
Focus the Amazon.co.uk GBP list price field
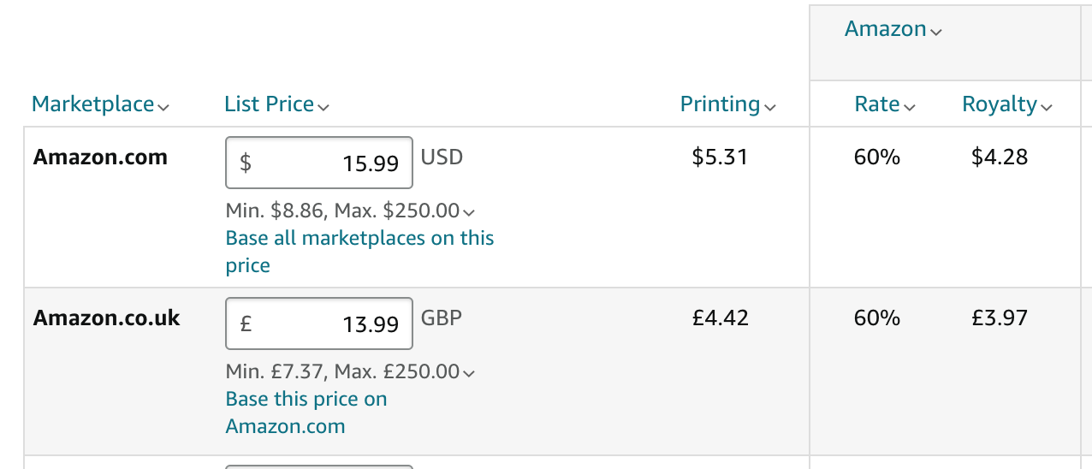pos(319,324)
